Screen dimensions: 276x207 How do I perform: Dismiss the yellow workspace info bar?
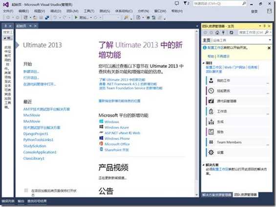269,48
